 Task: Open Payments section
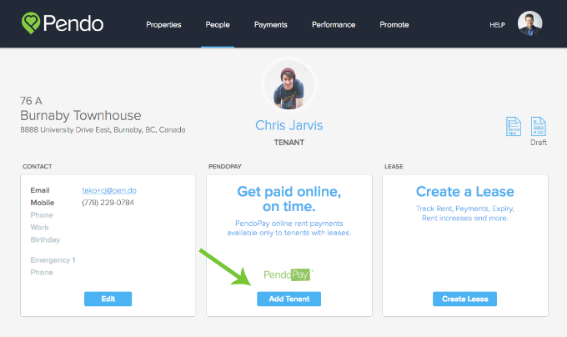pos(270,24)
